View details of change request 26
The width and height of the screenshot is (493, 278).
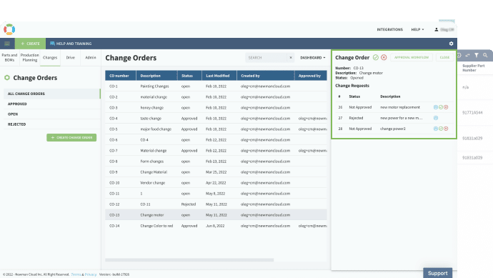(x=435, y=107)
